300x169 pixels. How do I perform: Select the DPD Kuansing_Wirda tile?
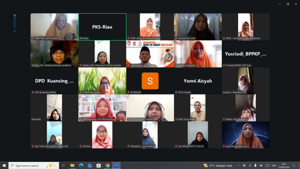coord(54,81)
